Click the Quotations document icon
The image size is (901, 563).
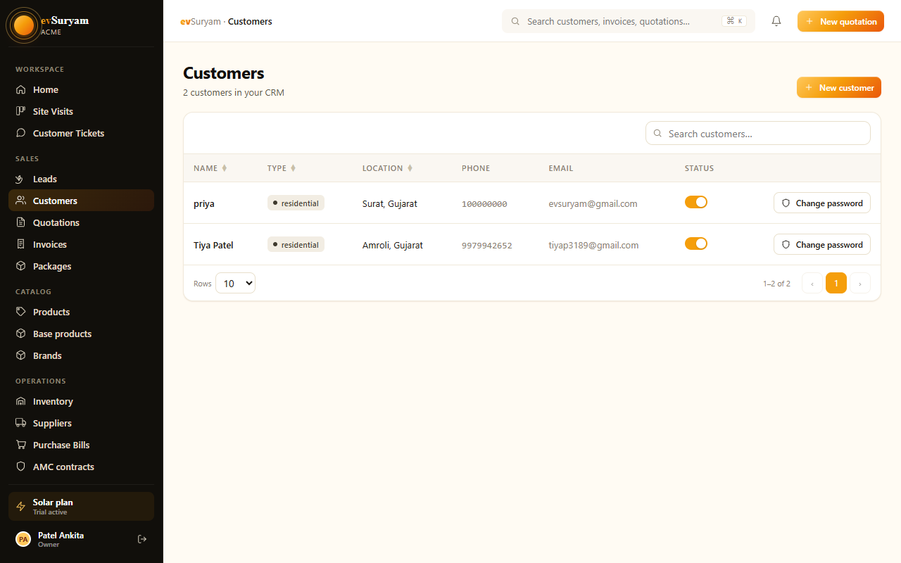(x=21, y=222)
